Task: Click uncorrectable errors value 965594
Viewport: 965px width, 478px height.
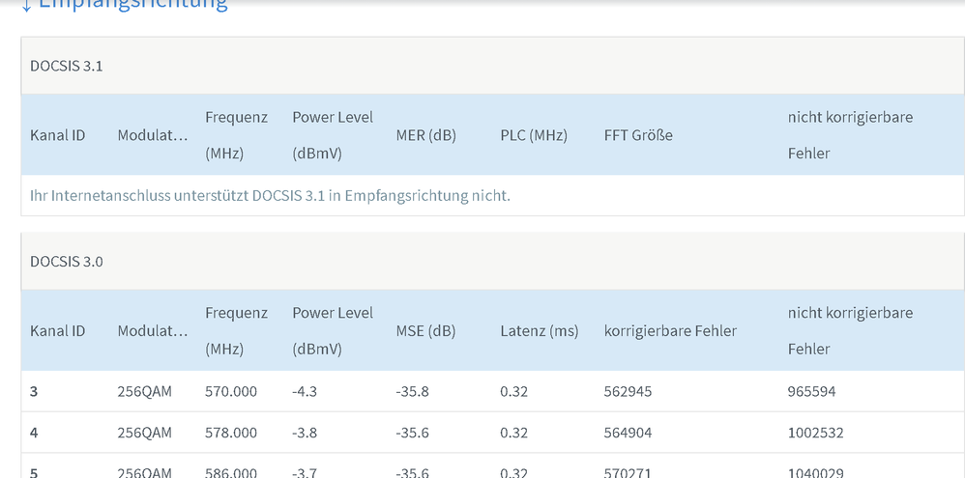Action: click(811, 391)
